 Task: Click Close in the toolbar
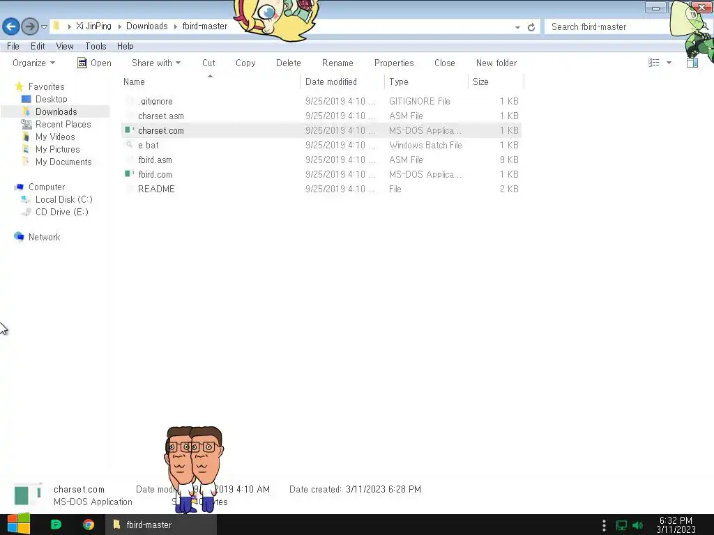(444, 63)
